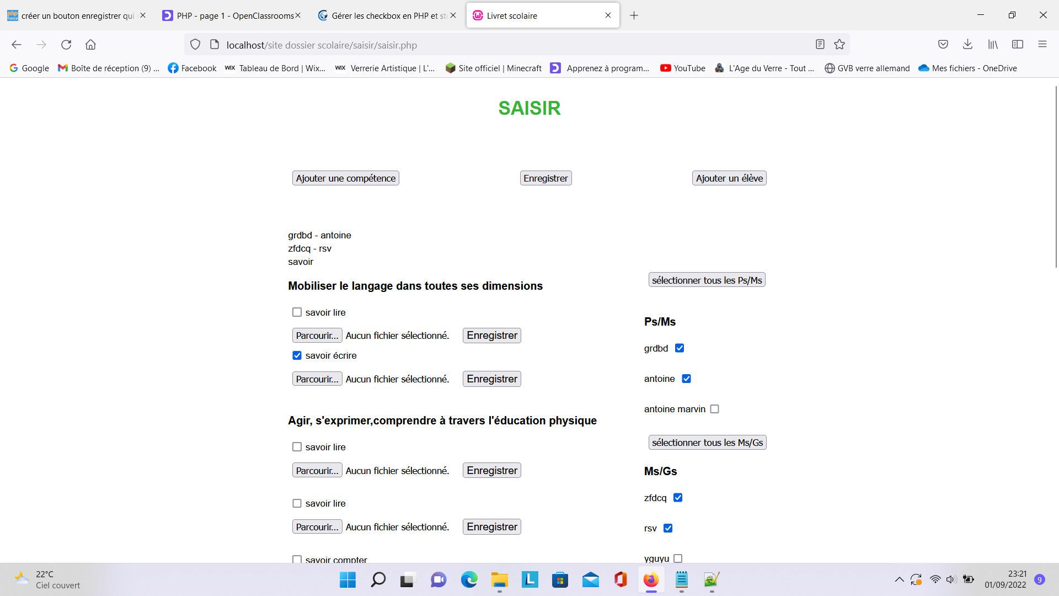This screenshot has height=596, width=1059.
Task: Check the 'antoine marvin' checkbox
Action: point(715,409)
